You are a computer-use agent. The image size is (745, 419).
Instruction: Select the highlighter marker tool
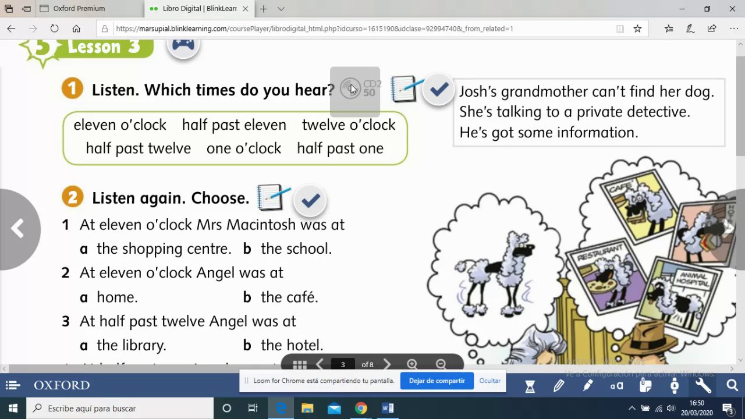coord(588,386)
